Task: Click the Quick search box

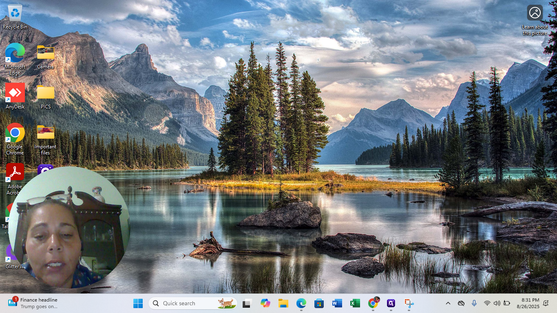Action: click(x=192, y=303)
